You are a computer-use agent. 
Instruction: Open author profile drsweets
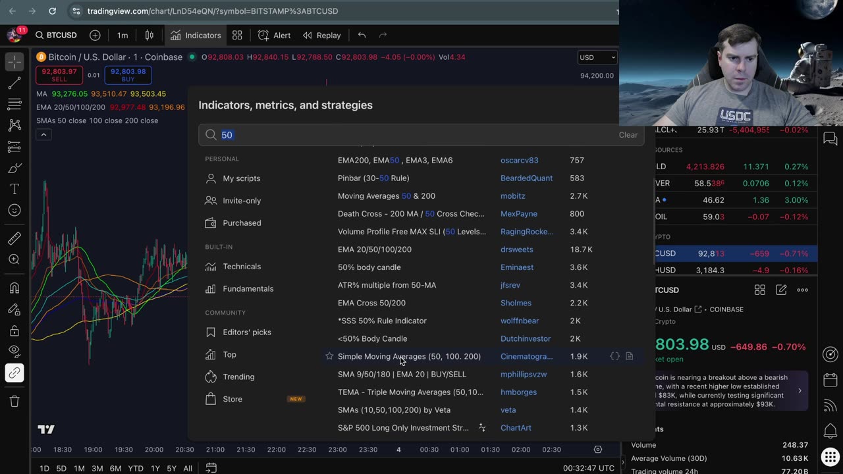coord(517,250)
